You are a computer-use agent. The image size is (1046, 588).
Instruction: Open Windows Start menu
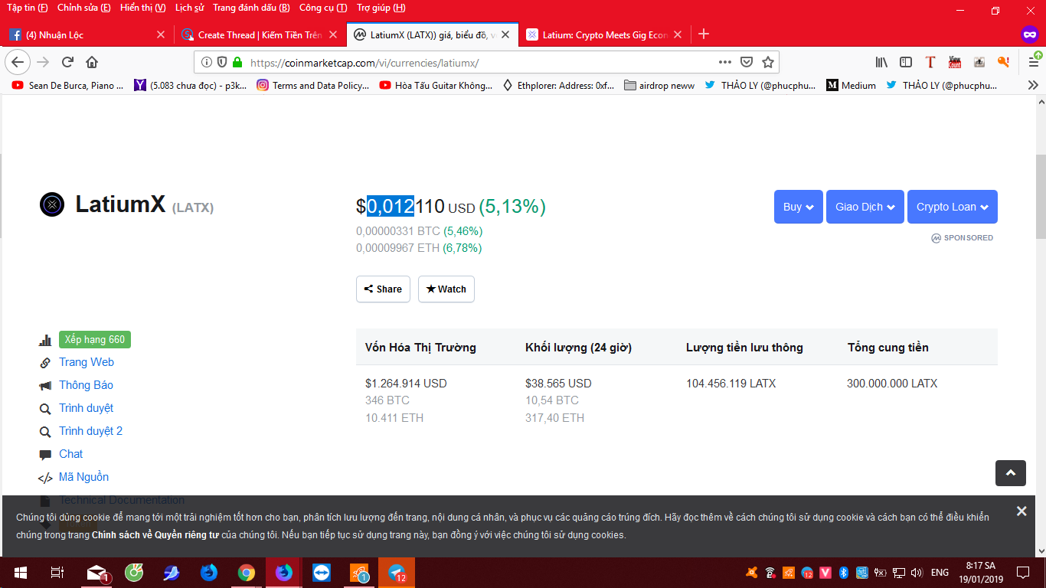[21, 573]
